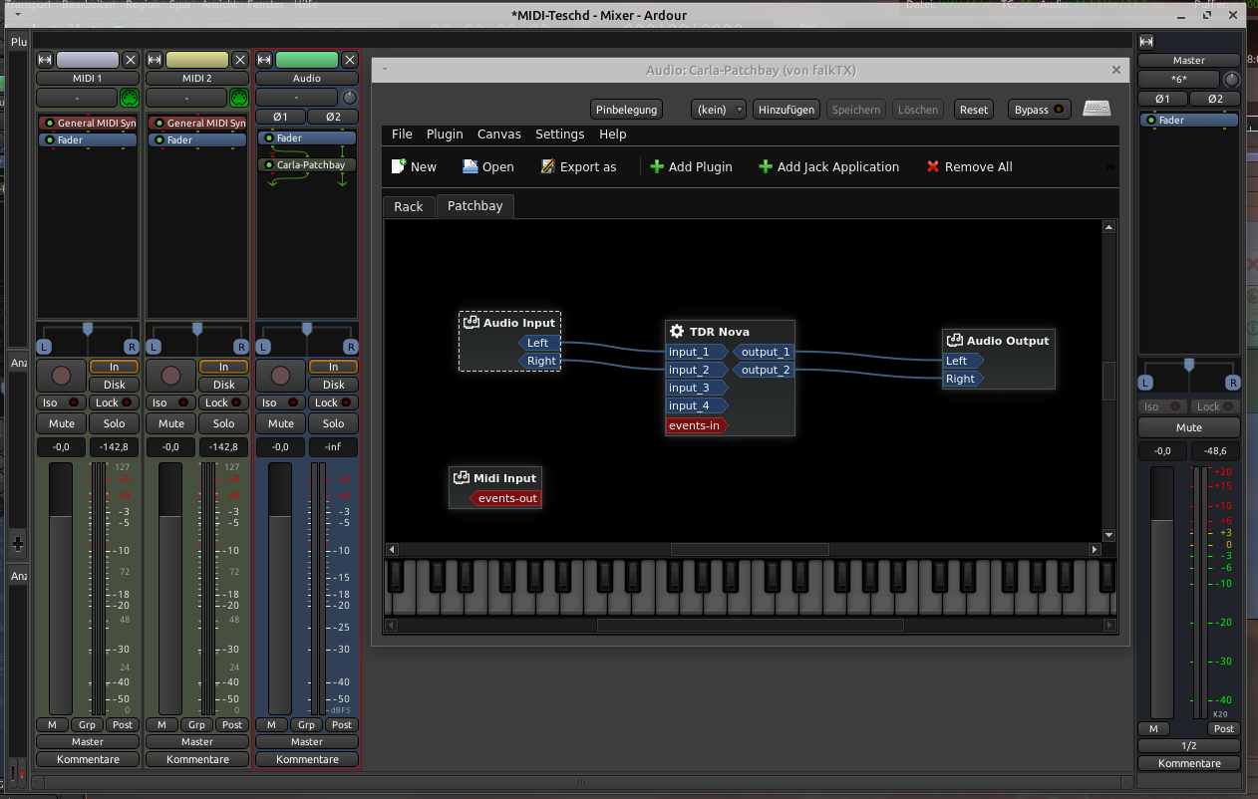Click the MIDI 1 strip name button
The height and width of the screenshot is (799, 1258).
(88, 79)
